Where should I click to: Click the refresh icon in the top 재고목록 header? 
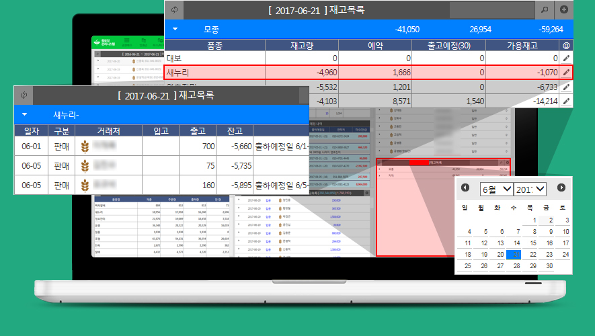[x=175, y=10]
